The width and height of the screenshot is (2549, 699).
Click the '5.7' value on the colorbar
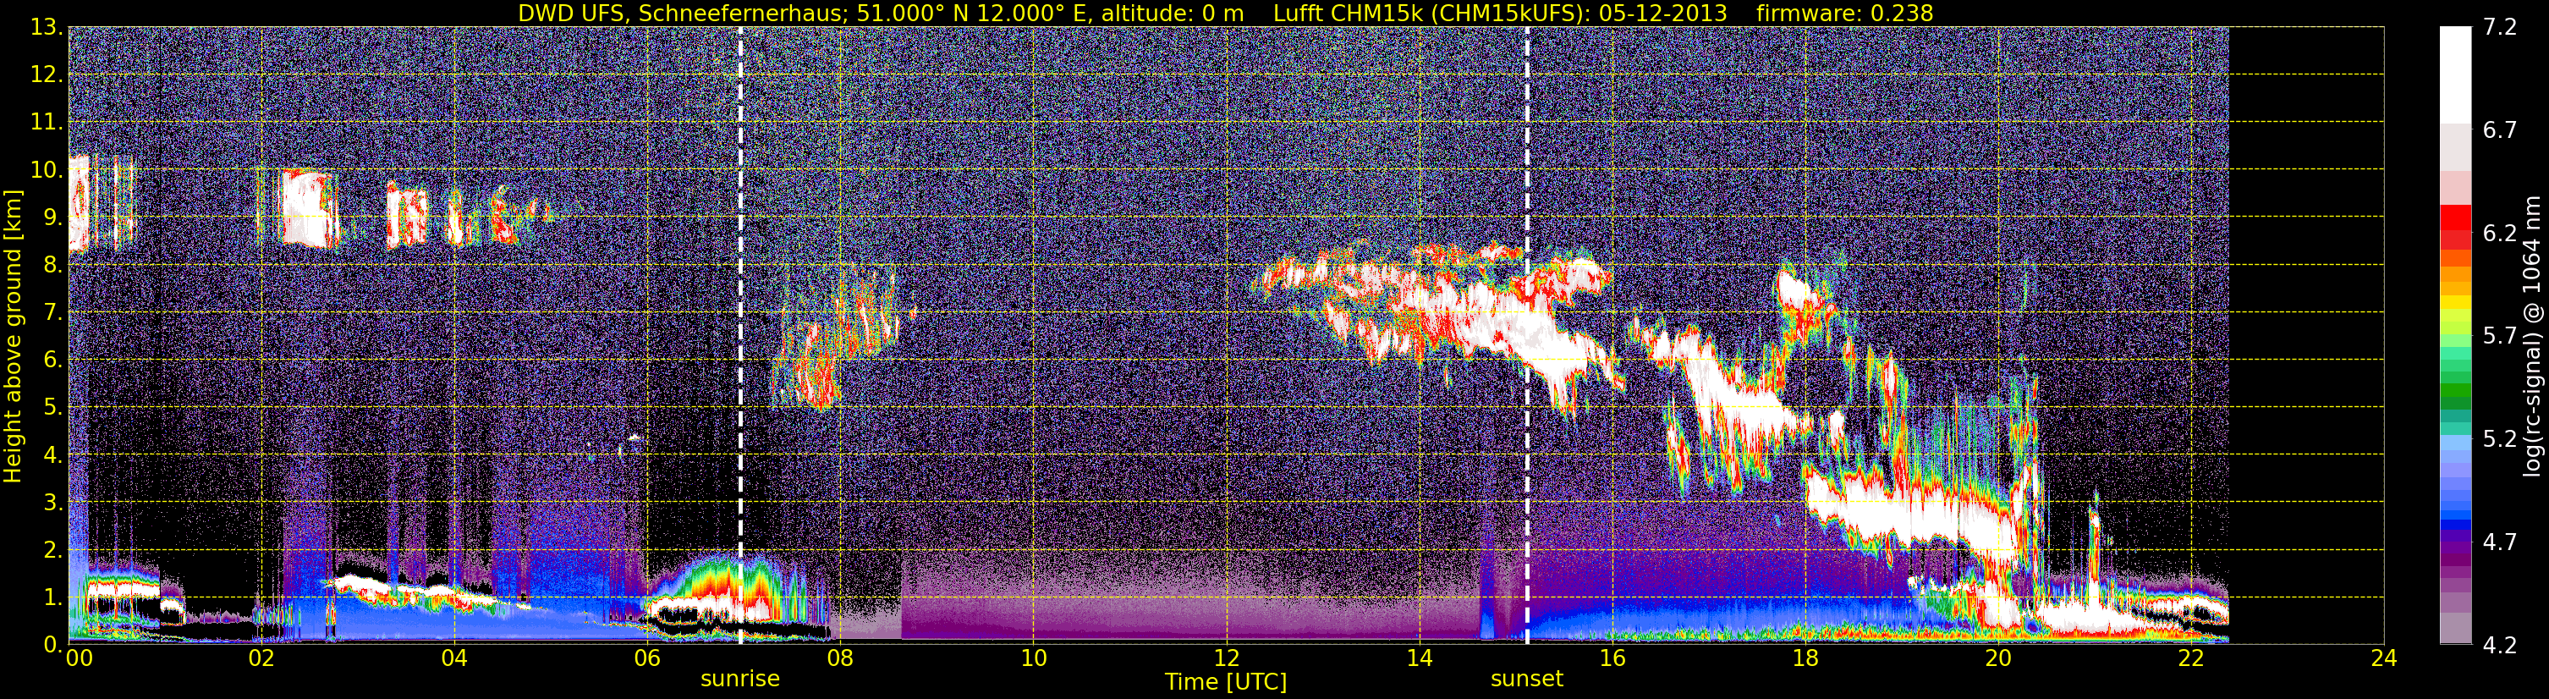2500,337
